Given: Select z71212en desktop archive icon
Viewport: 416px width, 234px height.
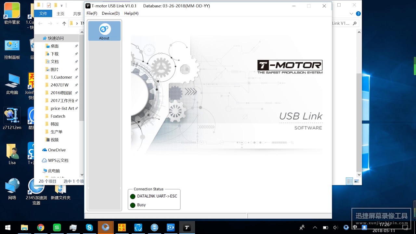Looking at the screenshot, I should 12,119.
